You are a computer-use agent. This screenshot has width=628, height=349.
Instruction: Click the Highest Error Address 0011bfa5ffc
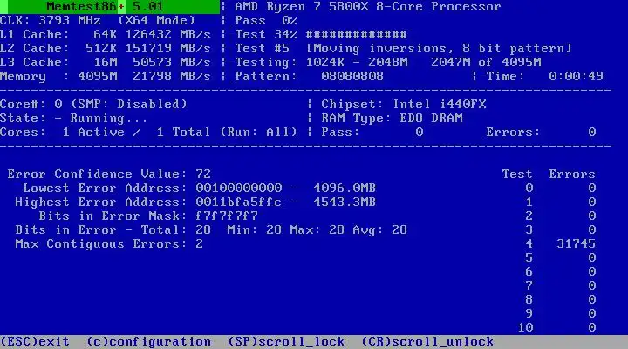click(x=148, y=202)
